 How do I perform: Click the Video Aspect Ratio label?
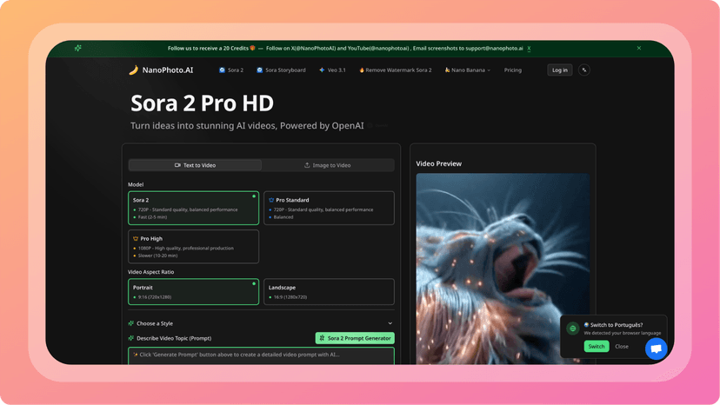[150, 272]
